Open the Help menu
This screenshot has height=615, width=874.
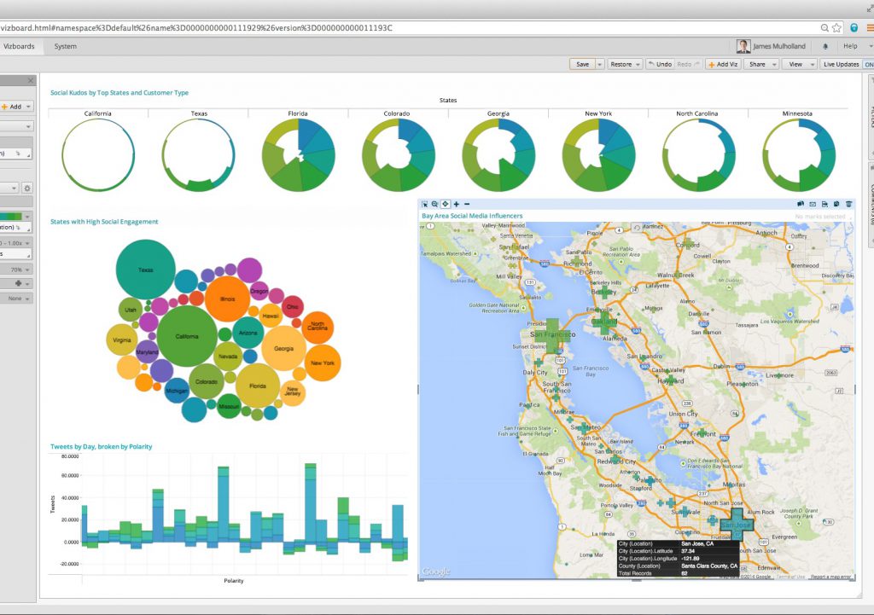(852, 46)
